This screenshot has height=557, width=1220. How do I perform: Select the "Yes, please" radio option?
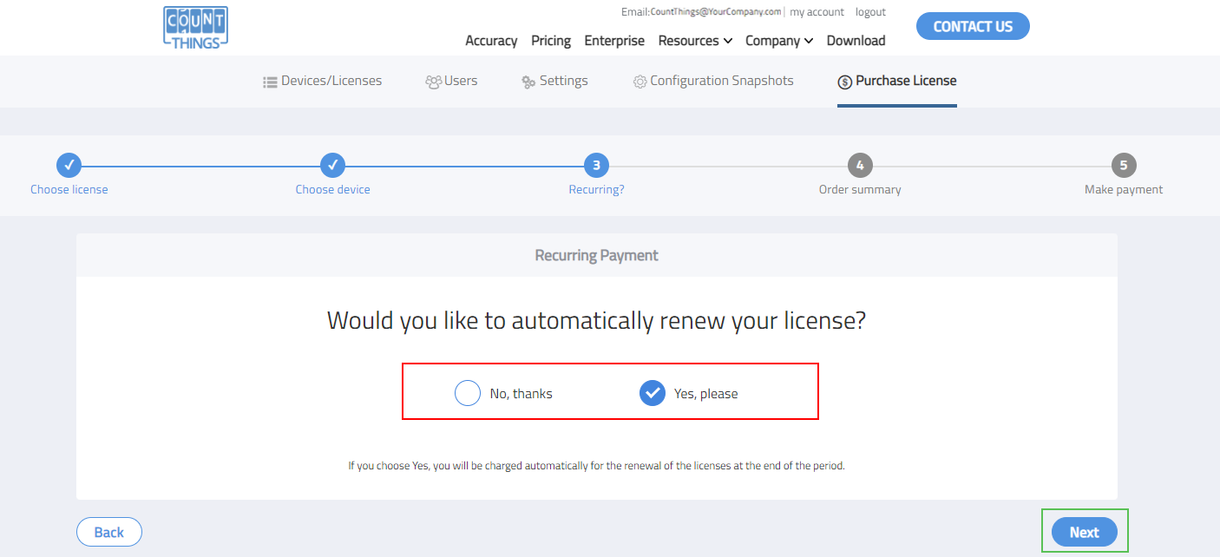653,393
